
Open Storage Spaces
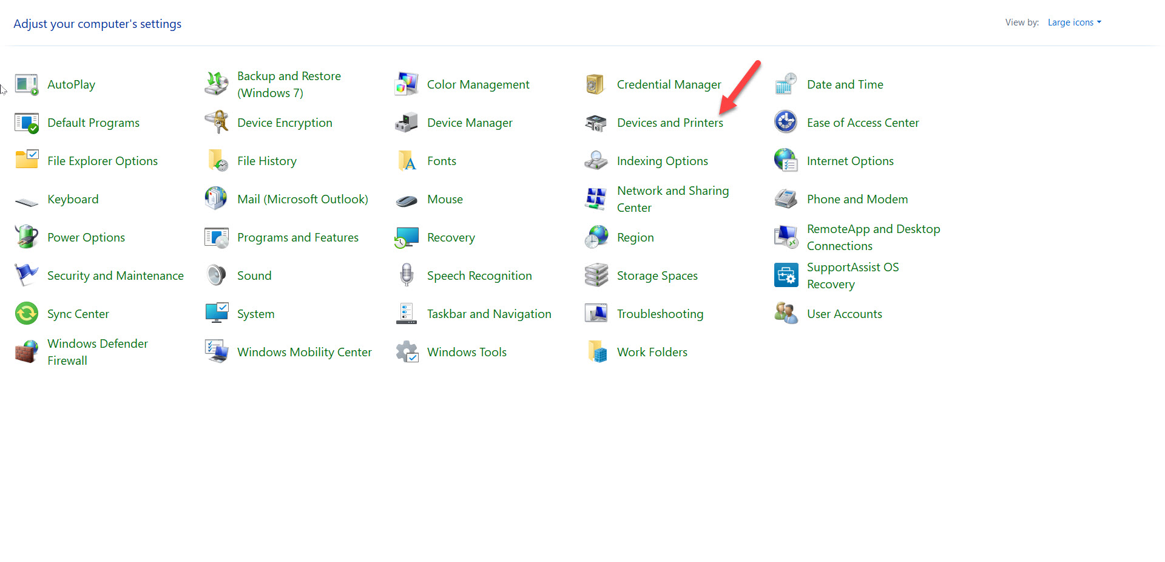pyautogui.click(x=657, y=276)
